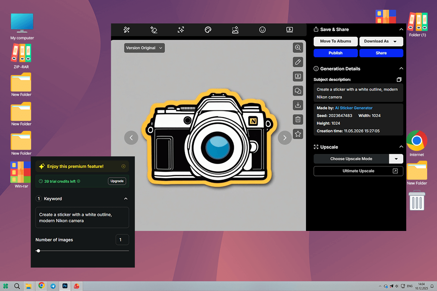Click the 39 trial credits left text
This screenshot has height=291, width=437.
coord(60,182)
